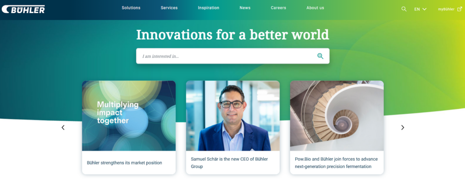Open the News section

click(x=245, y=8)
